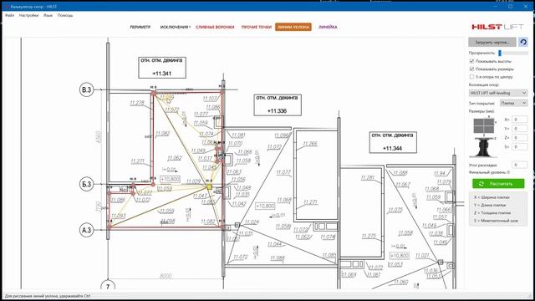Viewport: 535px width, 301px height.
Task: Select the ЛИНИИ УКЛОНА tab
Action: point(293,27)
